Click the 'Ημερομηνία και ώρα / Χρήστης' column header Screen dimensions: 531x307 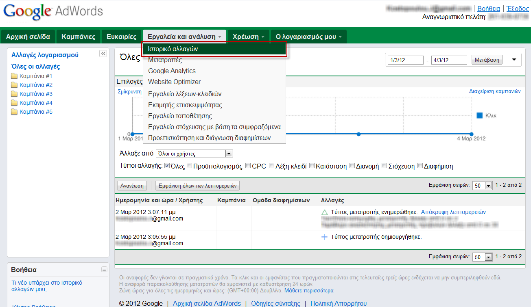[x=159, y=200]
